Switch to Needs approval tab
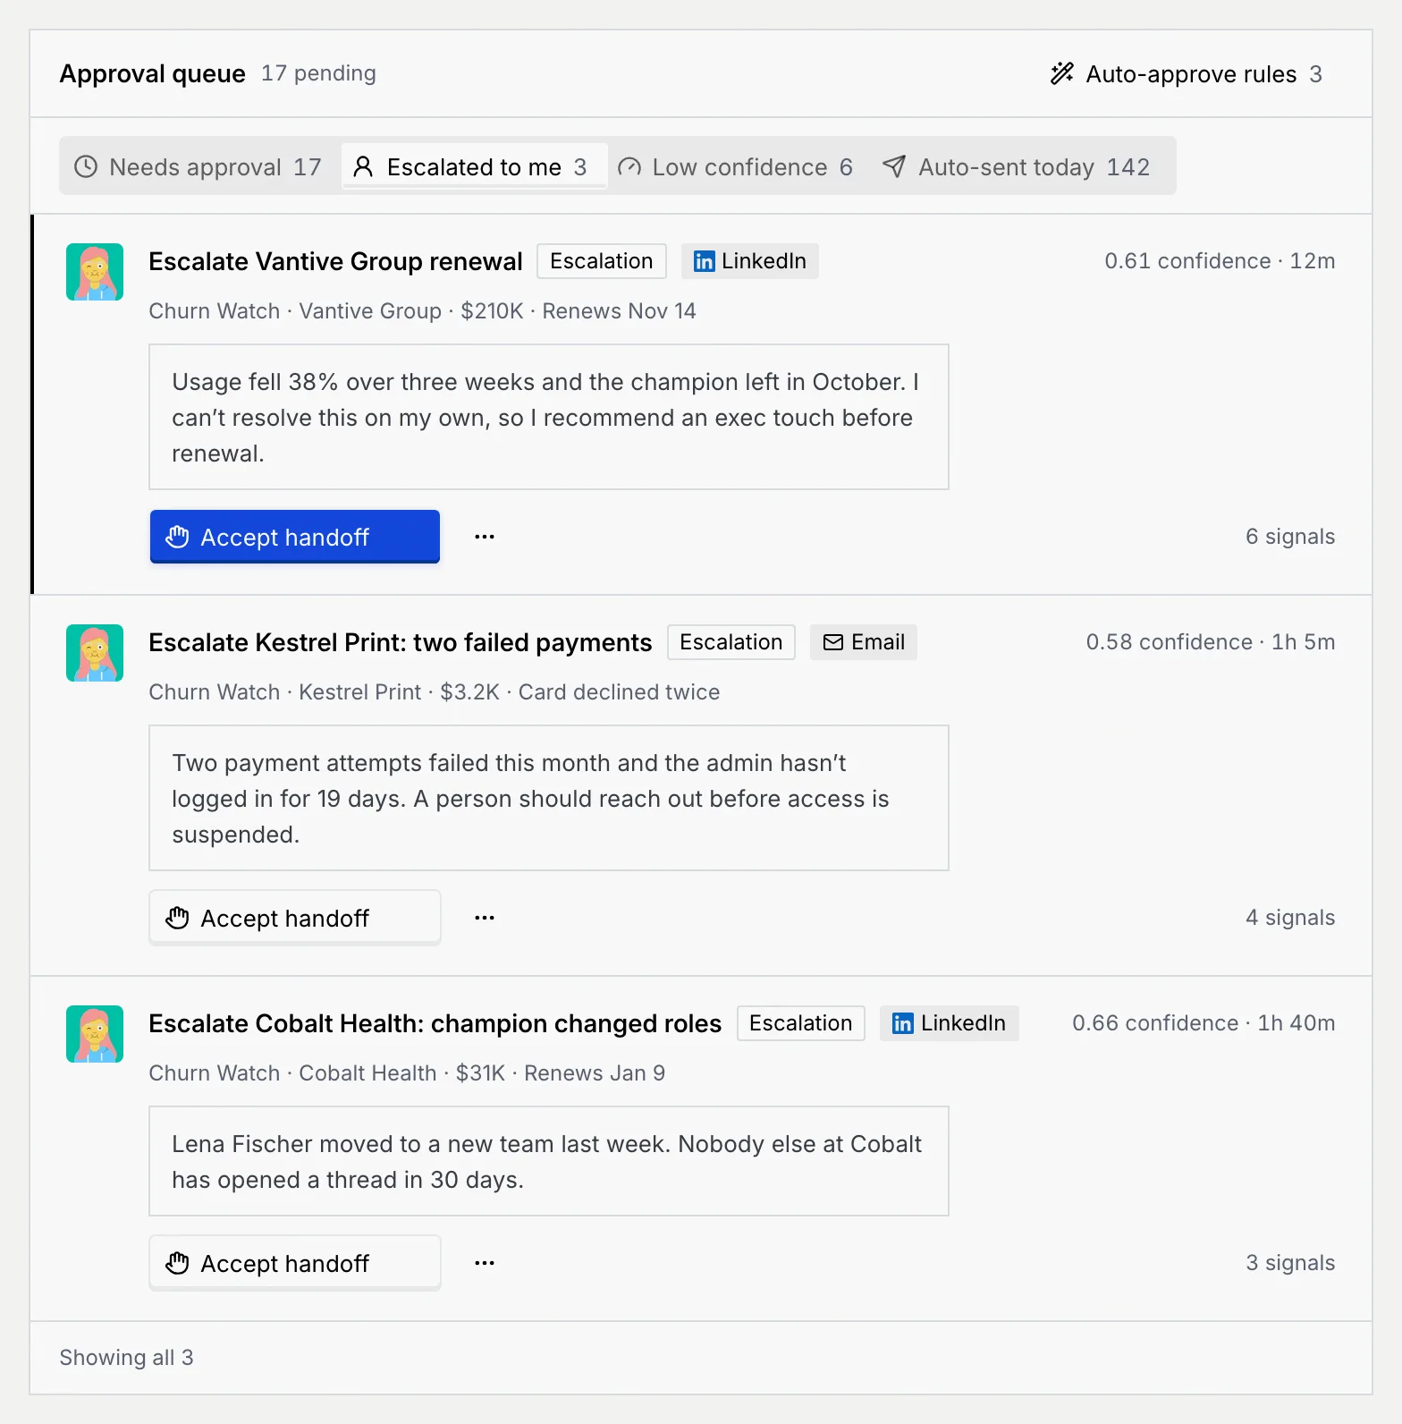The height and width of the screenshot is (1424, 1402). [x=198, y=166]
